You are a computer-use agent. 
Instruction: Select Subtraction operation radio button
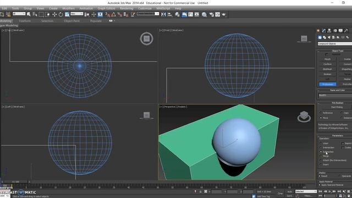321,152
